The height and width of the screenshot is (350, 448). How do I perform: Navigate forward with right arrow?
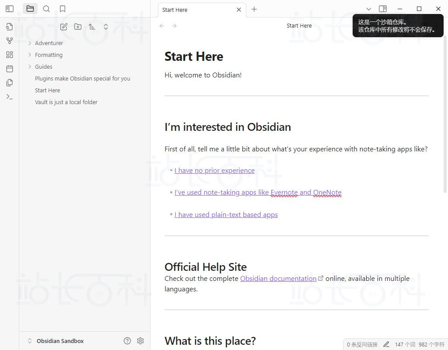(x=174, y=26)
